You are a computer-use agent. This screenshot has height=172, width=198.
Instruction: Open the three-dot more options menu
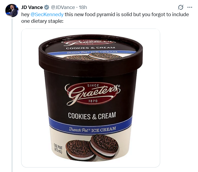[x=190, y=7]
